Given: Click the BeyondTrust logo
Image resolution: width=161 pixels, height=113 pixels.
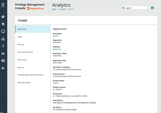Looking at the screenshot, I should (x=35, y=8).
